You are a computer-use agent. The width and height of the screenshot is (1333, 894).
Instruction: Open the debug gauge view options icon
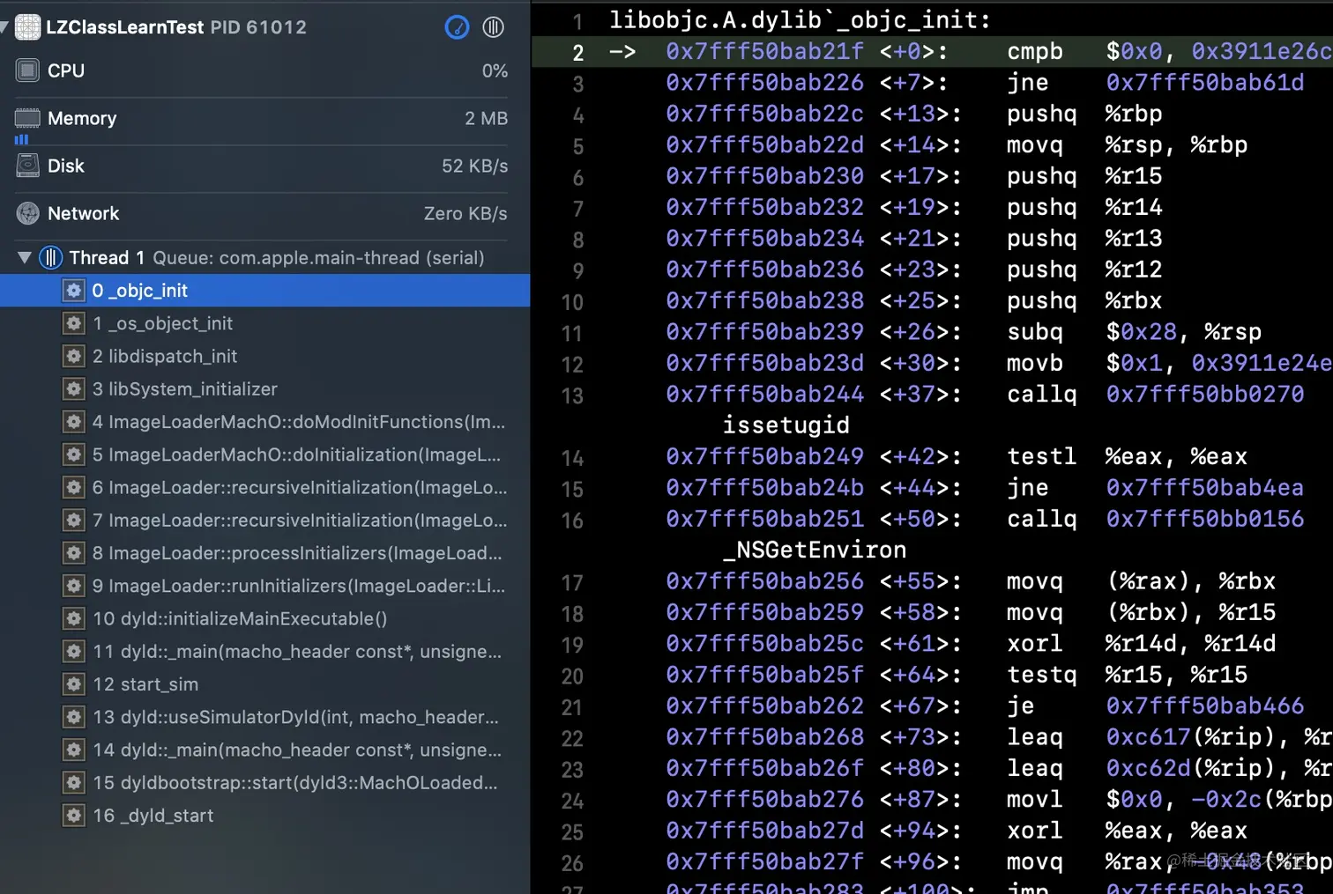click(457, 27)
